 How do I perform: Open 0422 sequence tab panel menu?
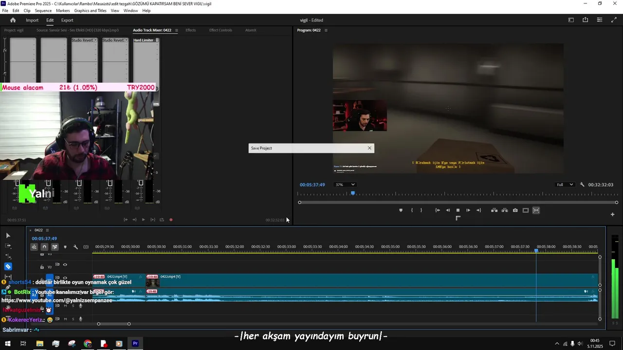(48, 230)
